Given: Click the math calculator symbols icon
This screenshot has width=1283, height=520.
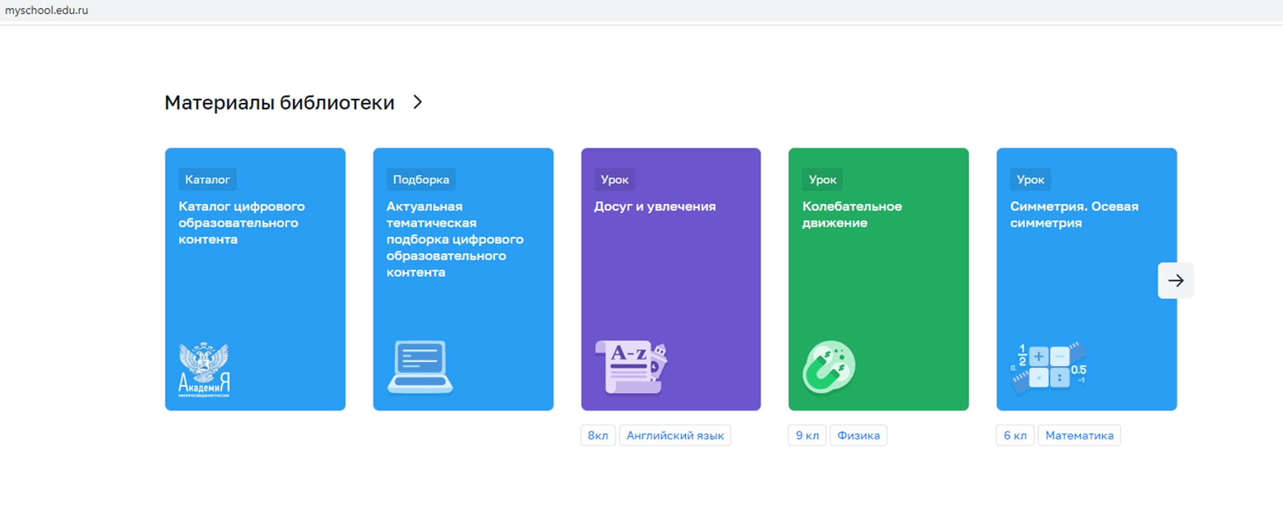Looking at the screenshot, I should [x=1049, y=367].
